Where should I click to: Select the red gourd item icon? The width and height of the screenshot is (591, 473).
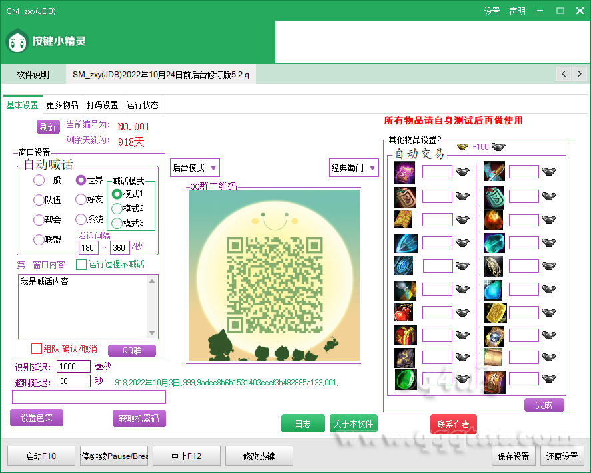[x=404, y=312]
